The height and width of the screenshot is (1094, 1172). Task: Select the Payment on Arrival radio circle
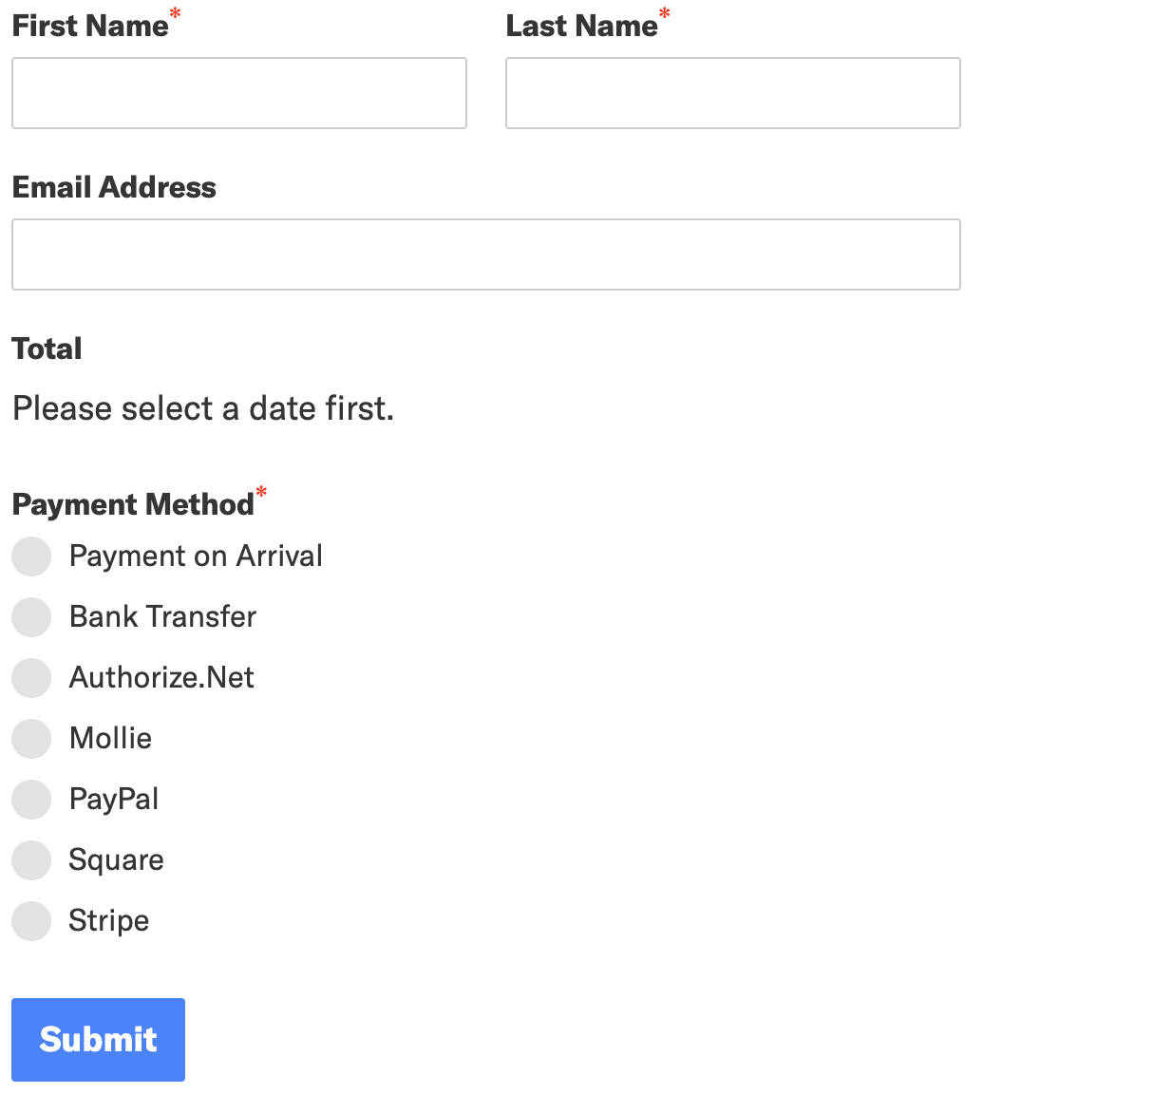[31, 556]
